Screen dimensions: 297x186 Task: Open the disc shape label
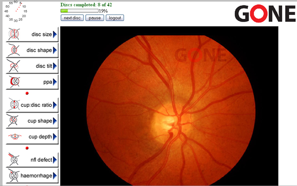[x=39, y=50]
